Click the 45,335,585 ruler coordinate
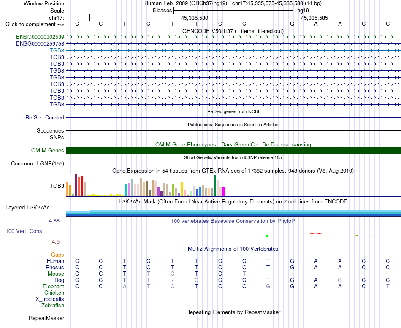This screenshot has width=401, height=328. pyautogui.click(x=314, y=18)
